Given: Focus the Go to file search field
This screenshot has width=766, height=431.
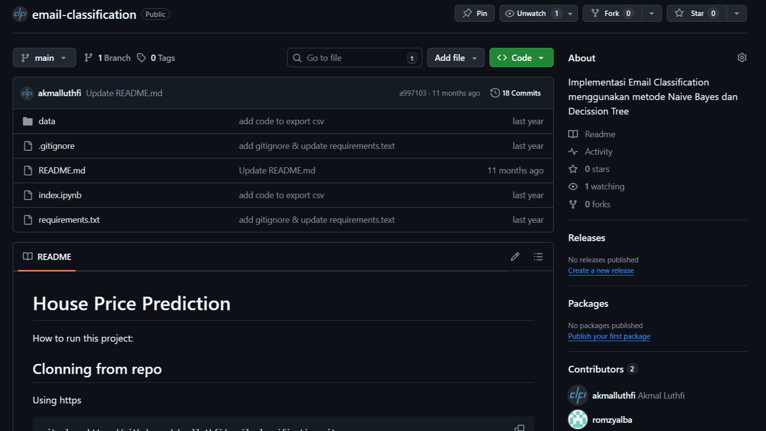Looking at the screenshot, I should click(354, 58).
